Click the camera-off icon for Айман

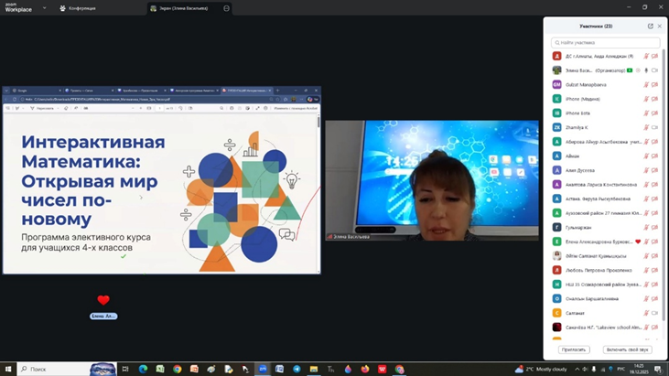(x=654, y=156)
